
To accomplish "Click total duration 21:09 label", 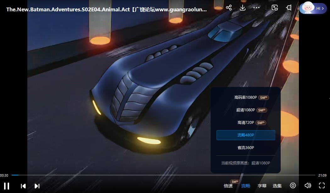I will (322, 175).
